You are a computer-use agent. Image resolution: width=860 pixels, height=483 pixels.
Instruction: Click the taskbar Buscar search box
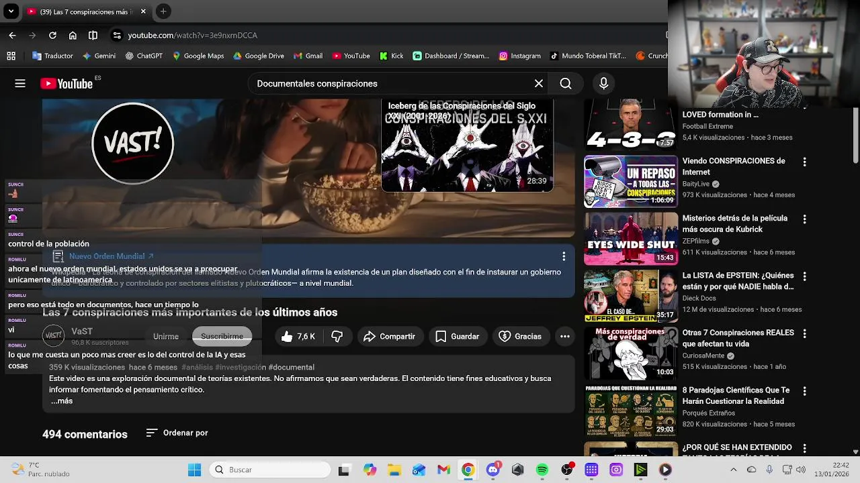[269, 470]
